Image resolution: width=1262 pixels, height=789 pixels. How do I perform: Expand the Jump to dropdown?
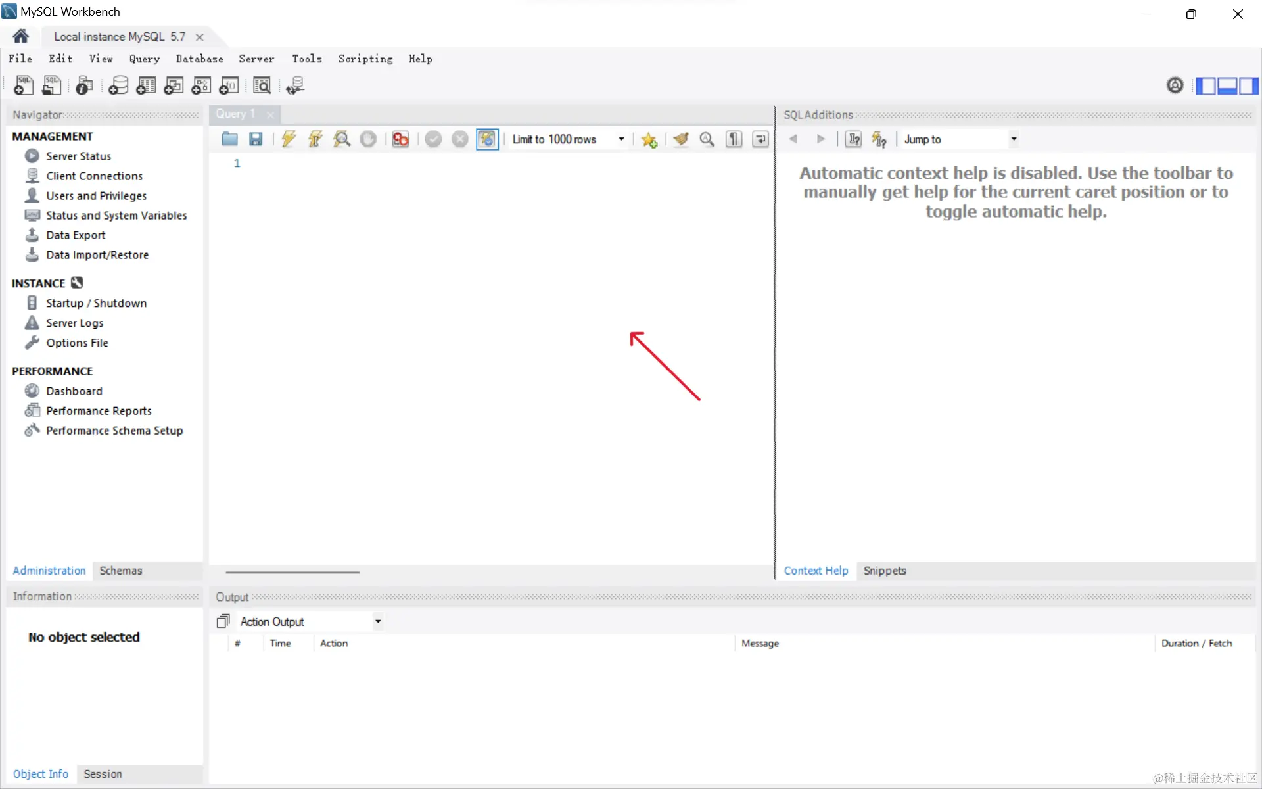click(1013, 139)
